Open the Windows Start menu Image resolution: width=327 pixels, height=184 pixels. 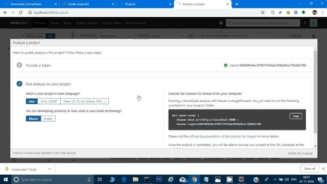pos(6,179)
